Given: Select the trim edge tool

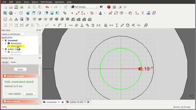Looking at the screenshot, I should pos(143,13).
